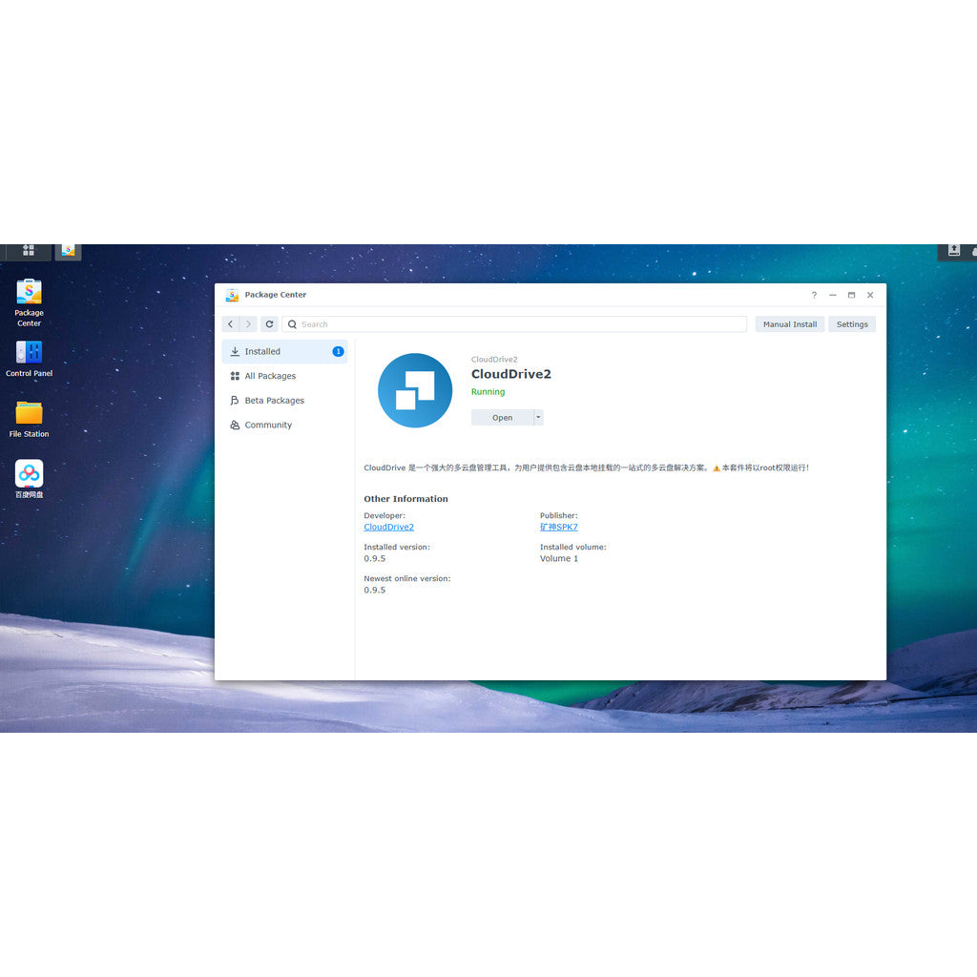Click the green Running status text
977x977 pixels.
(x=488, y=392)
